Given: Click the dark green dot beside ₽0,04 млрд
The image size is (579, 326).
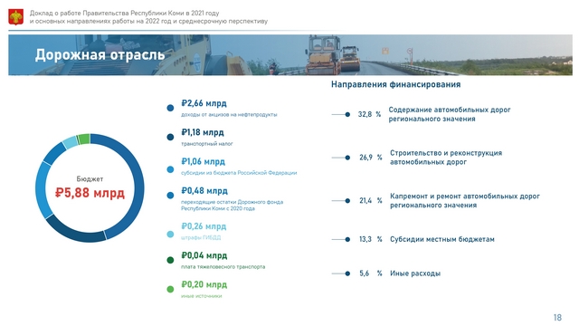Looking at the screenshot, I should pyautogui.click(x=170, y=260).
